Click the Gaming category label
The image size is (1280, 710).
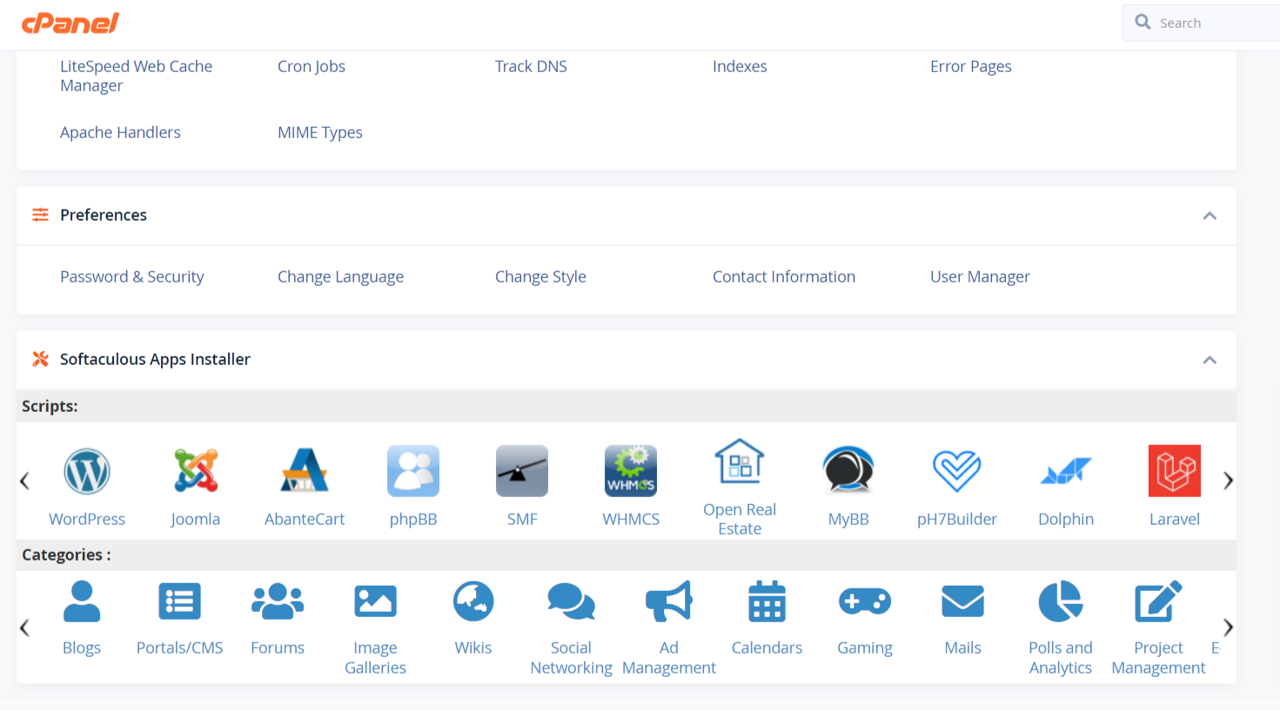click(x=865, y=647)
